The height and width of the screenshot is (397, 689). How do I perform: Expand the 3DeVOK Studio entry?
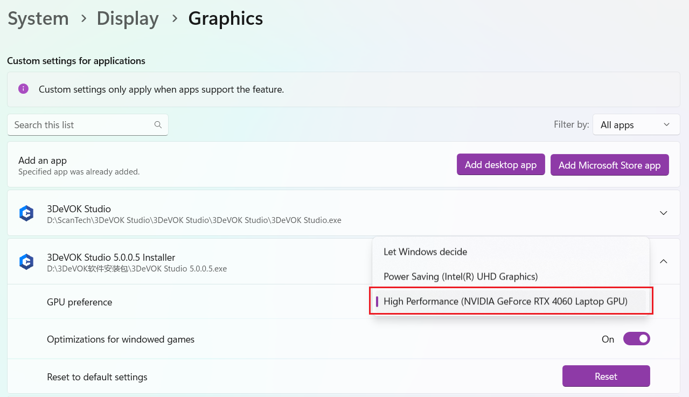[x=663, y=212]
